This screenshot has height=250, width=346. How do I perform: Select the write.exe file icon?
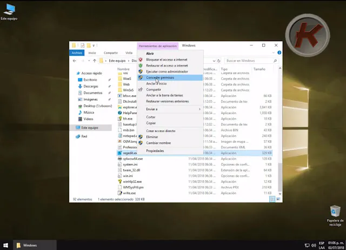(119, 193)
